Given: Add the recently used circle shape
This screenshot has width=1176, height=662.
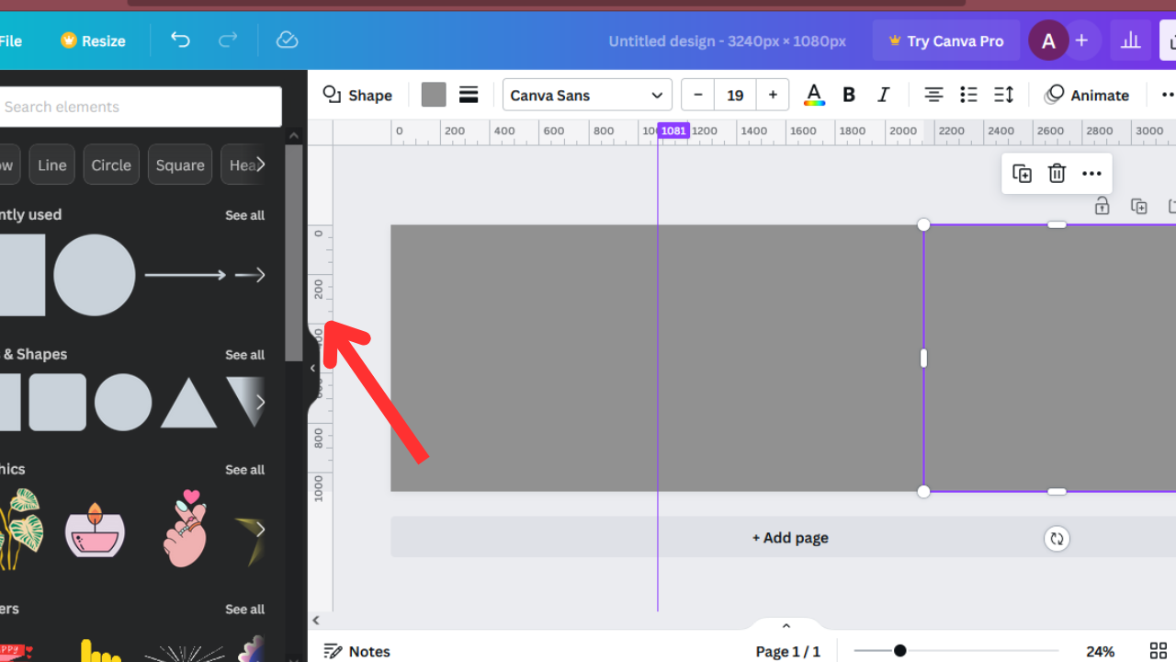Looking at the screenshot, I should click(x=95, y=275).
